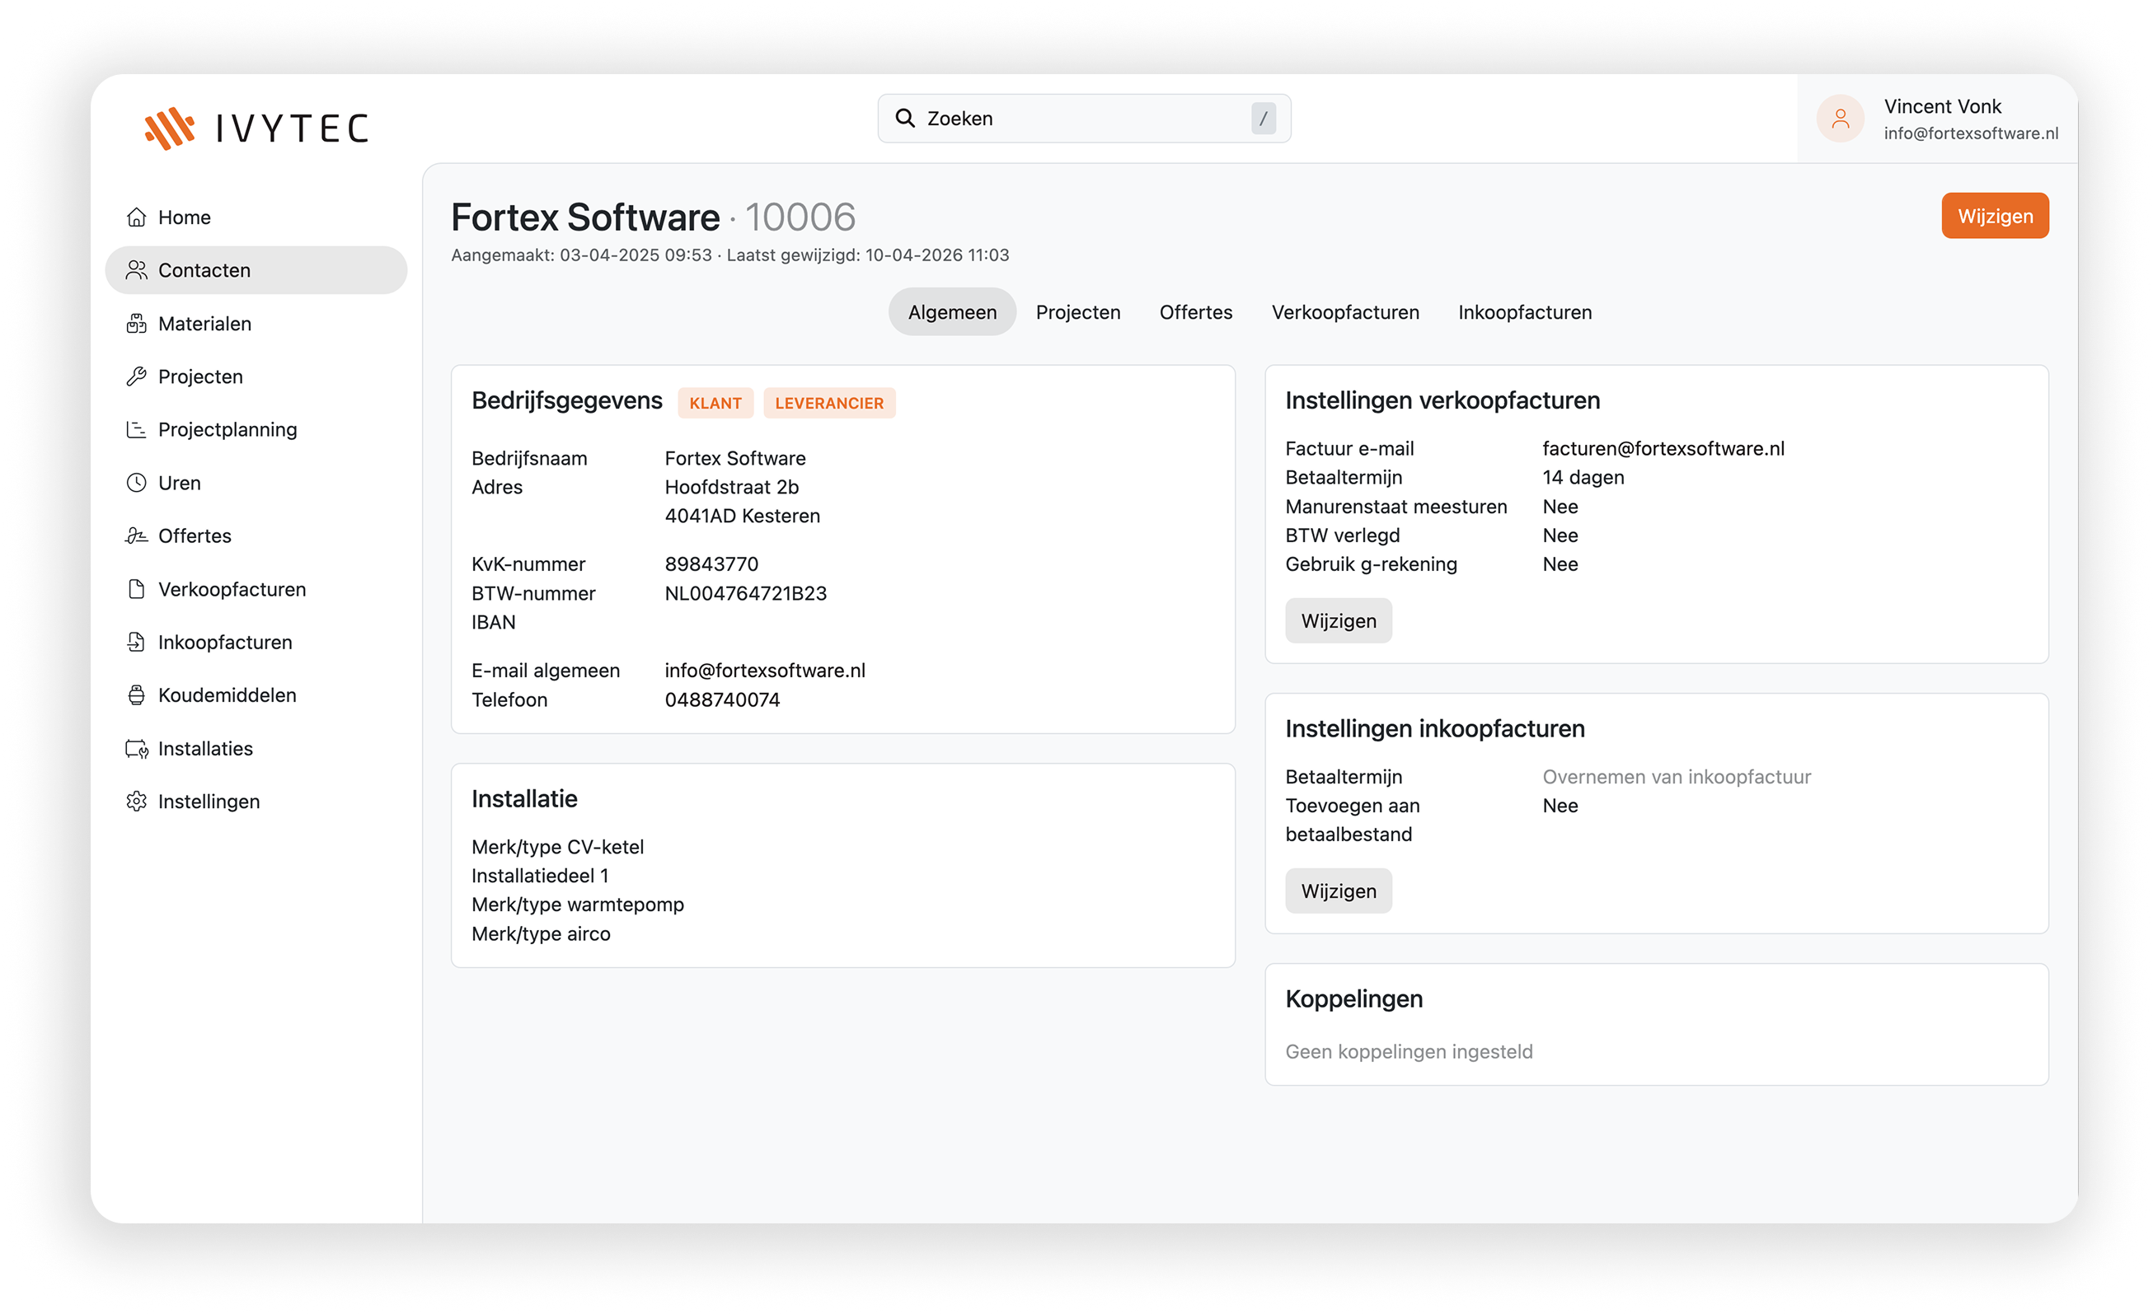Click the Offertes signature icon
Viewport: 2153px width, 1314px height.
[136, 536]
